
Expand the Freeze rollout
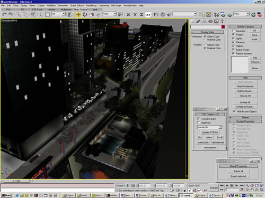pyautogui.click(x=245, y=117)
